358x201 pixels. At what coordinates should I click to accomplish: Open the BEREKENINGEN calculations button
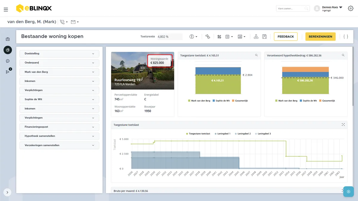coord(320,37)
